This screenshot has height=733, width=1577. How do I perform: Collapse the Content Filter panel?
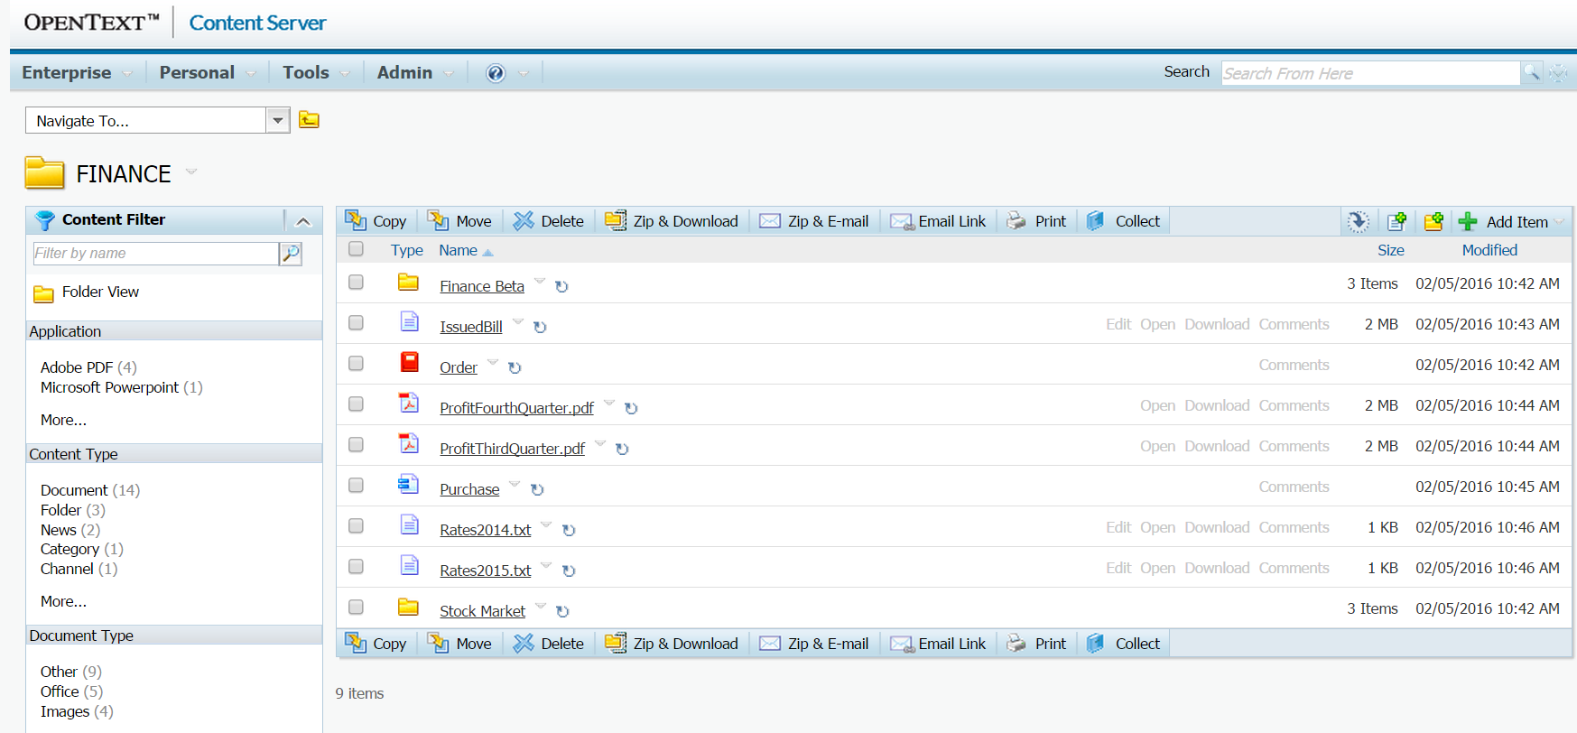coord(303,220)
